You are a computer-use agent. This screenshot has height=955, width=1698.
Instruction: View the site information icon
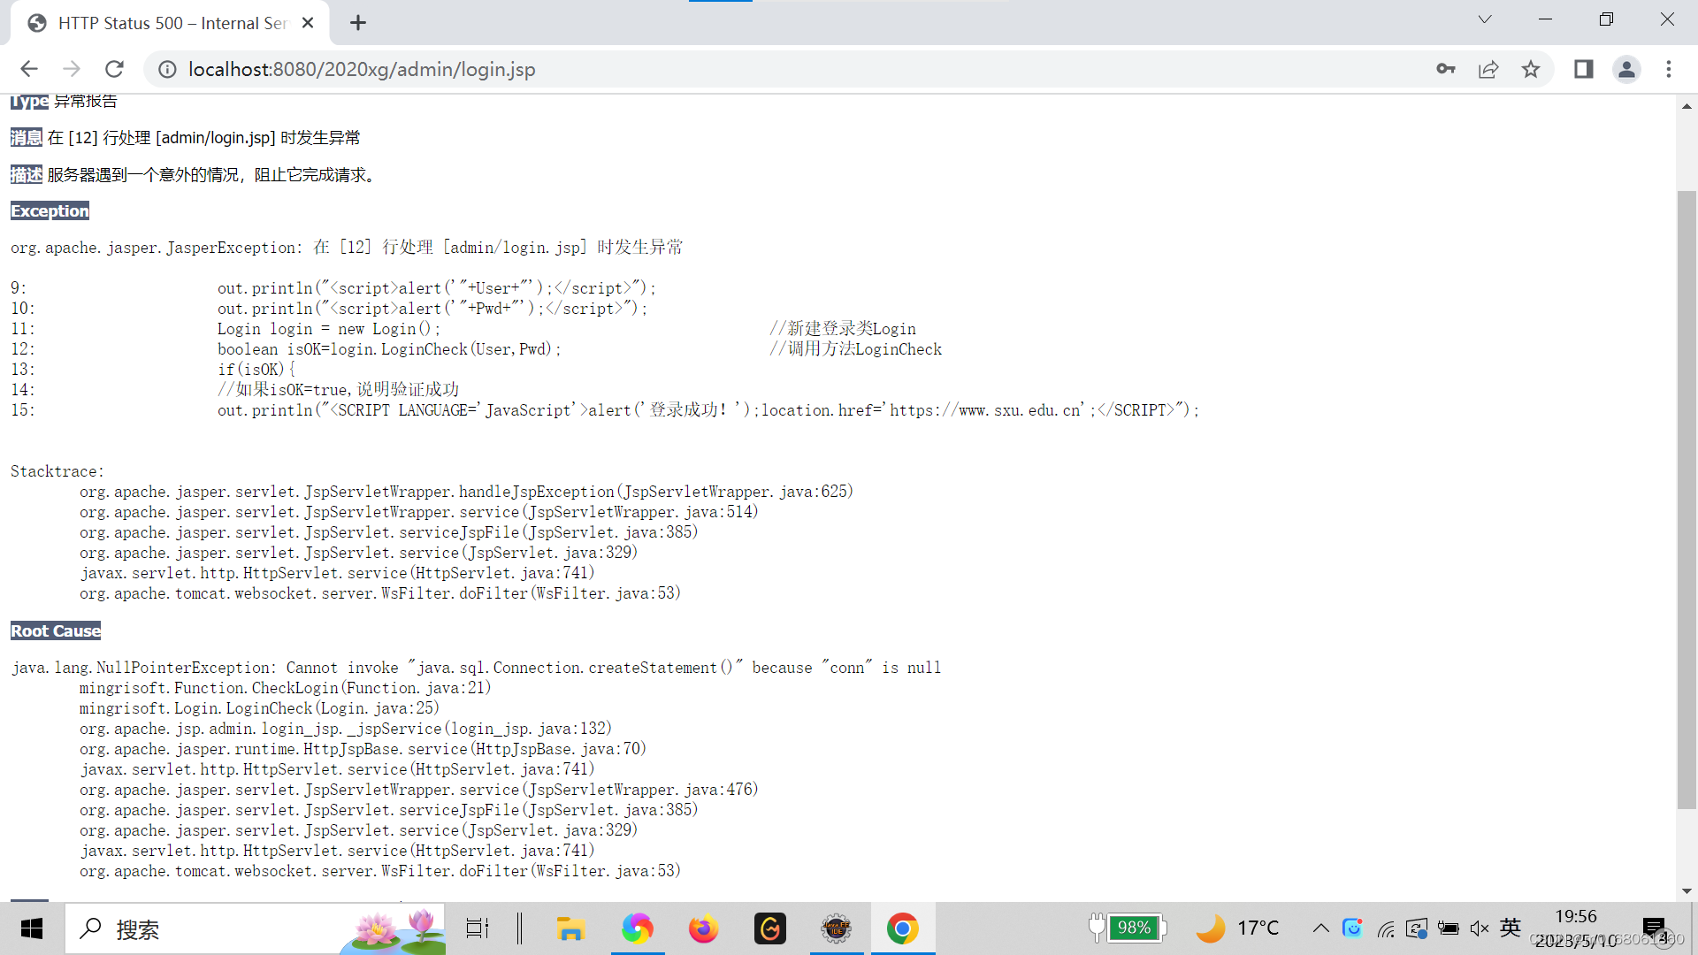(167, 69)
